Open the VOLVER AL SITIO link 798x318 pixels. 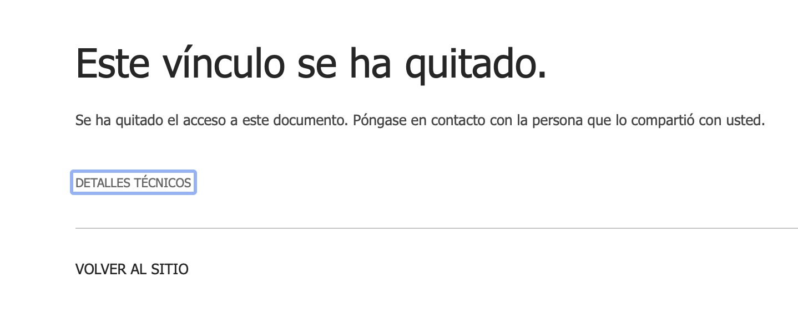tap(132, 270)
